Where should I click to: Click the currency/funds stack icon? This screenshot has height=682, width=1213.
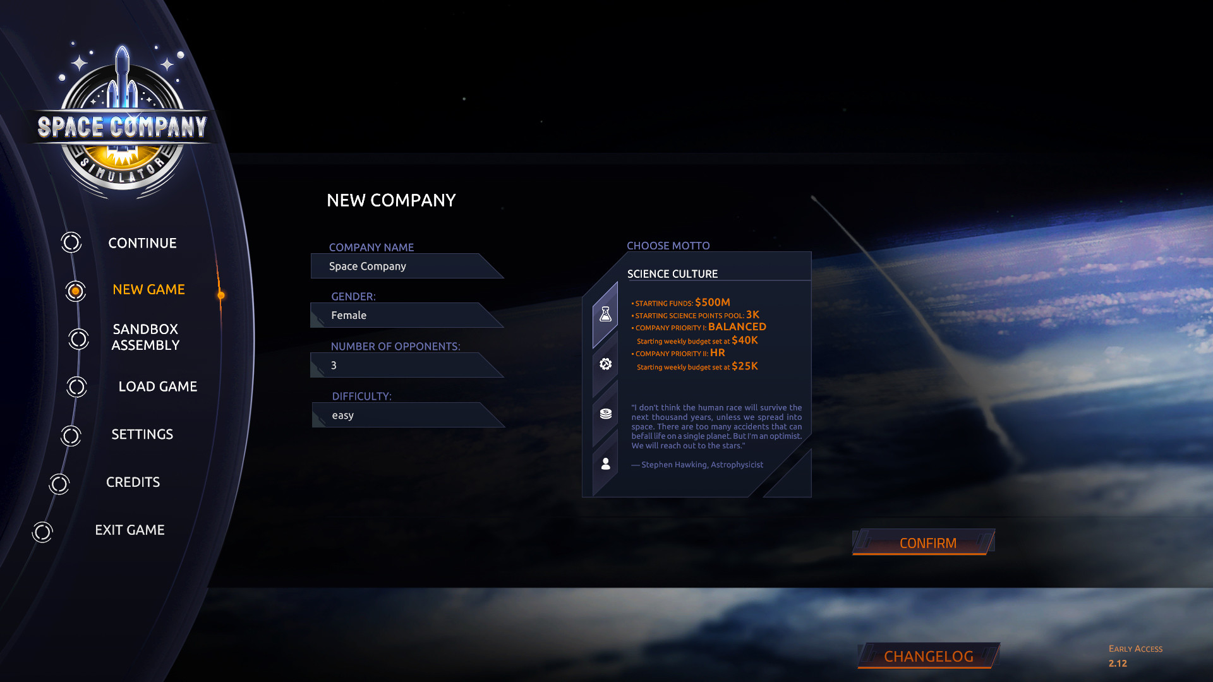coord(606,414)
